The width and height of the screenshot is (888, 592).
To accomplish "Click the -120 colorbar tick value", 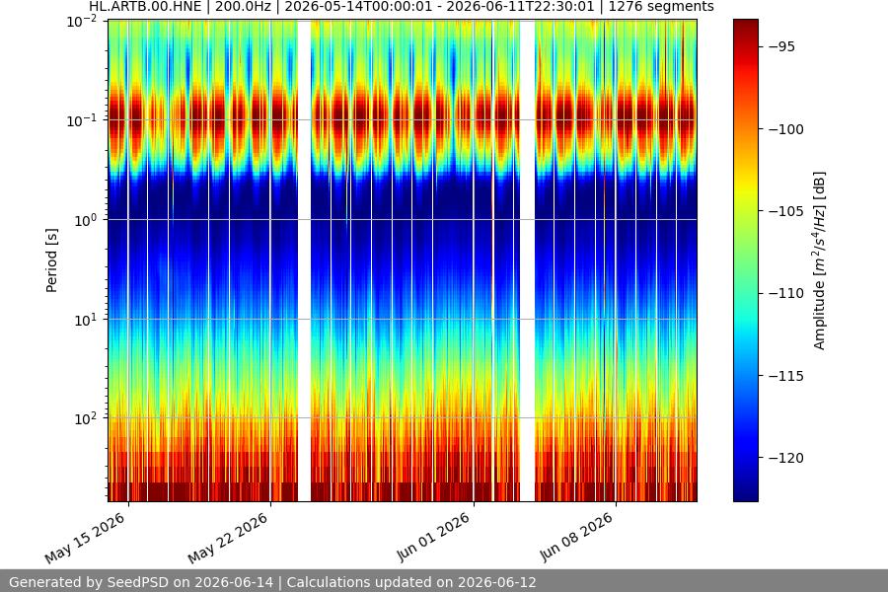I will pos(786,458).
